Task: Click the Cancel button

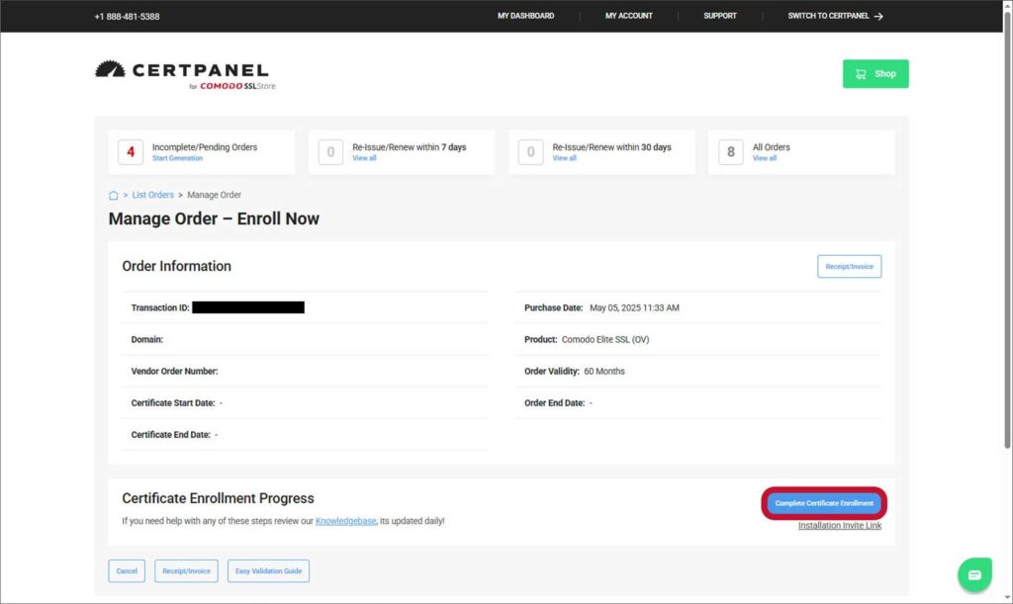Action: click(127, 571)
